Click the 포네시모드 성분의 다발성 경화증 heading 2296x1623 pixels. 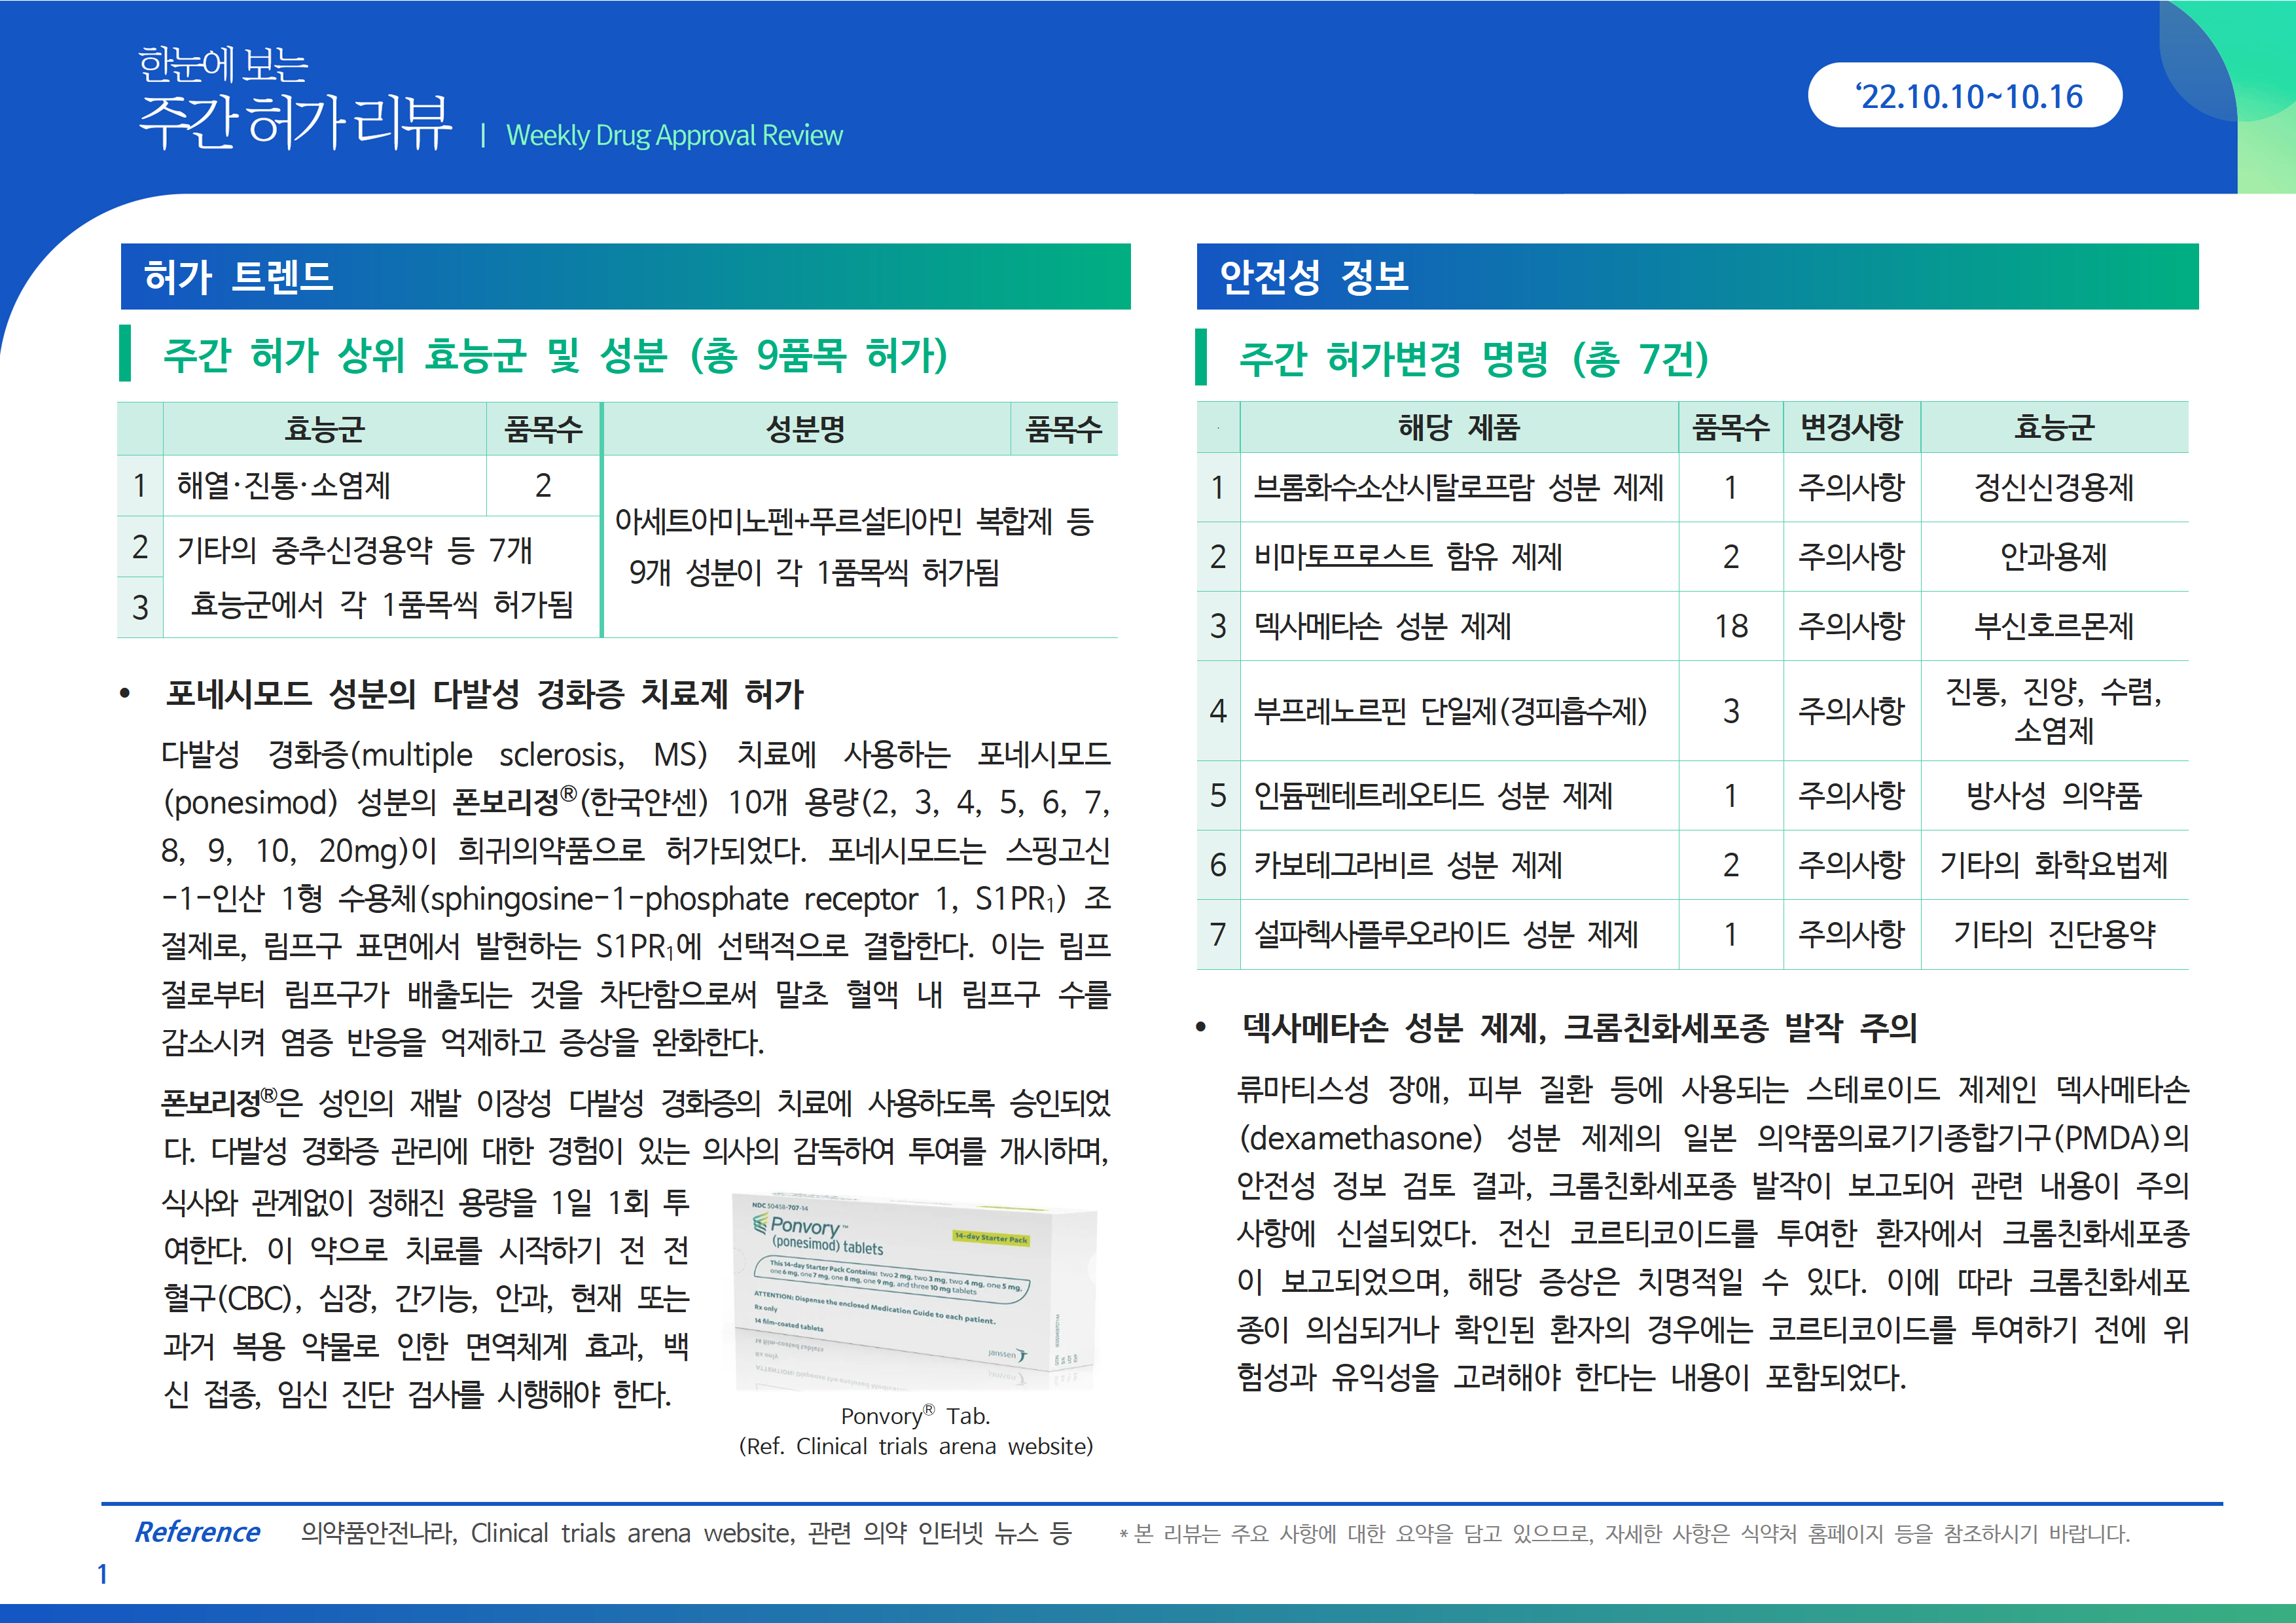point(484,693)
